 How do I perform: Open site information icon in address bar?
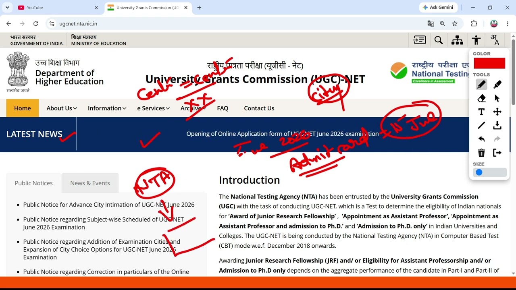point(52,24)
